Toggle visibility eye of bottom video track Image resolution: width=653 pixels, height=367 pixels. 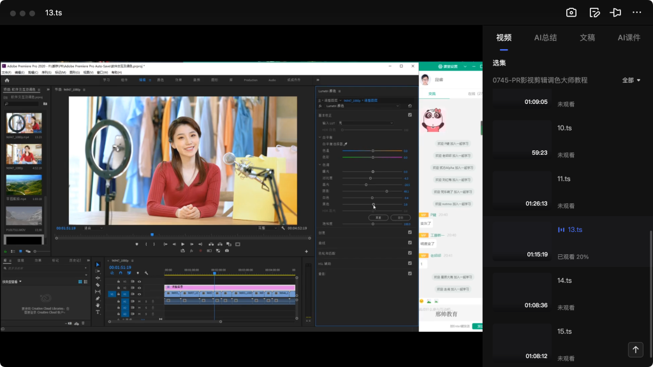tap(140, 294)
